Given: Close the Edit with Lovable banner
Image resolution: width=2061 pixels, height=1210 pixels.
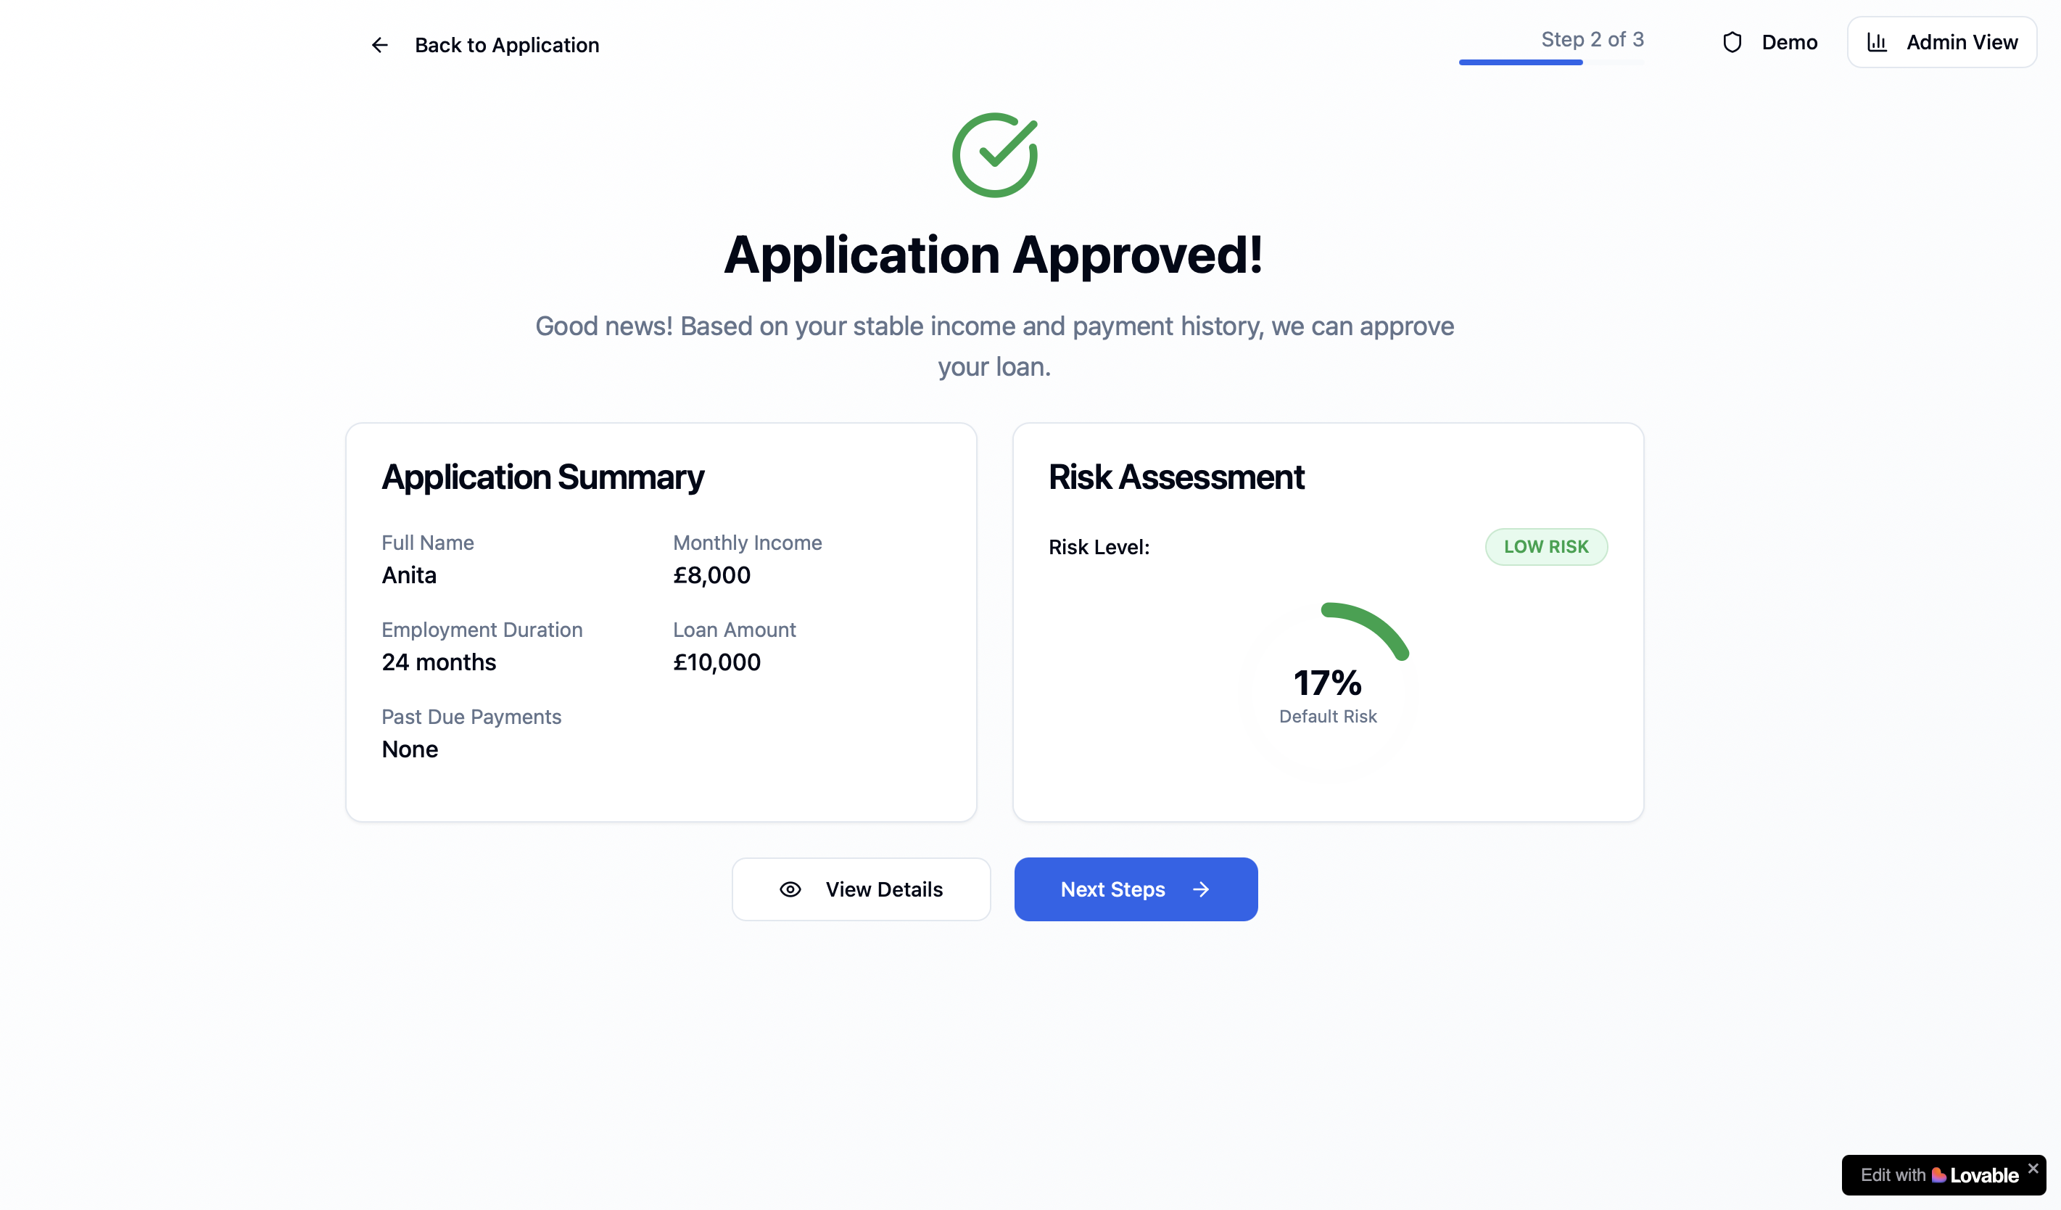Looking at the screenshot, I should [2033, 1168].
